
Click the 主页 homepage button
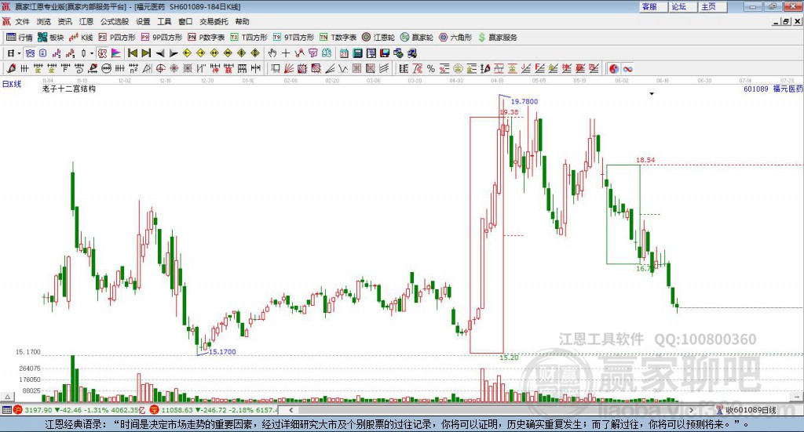pos(713,6)
